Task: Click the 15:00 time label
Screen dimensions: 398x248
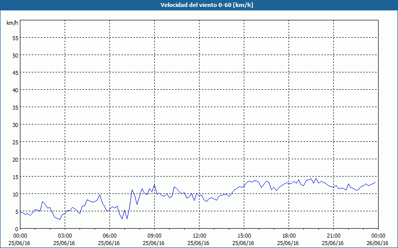Action: pyautogui.click(x=244, y=236)
